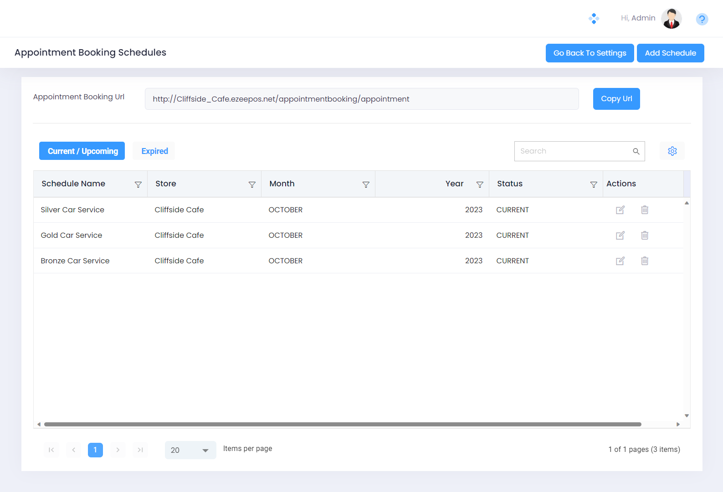Screen dimensions: 723x492
Task: Click Go Back To Settings
Action: (590, 53)
